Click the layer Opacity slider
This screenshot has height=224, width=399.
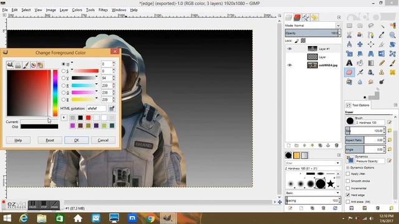click(312, 33)
